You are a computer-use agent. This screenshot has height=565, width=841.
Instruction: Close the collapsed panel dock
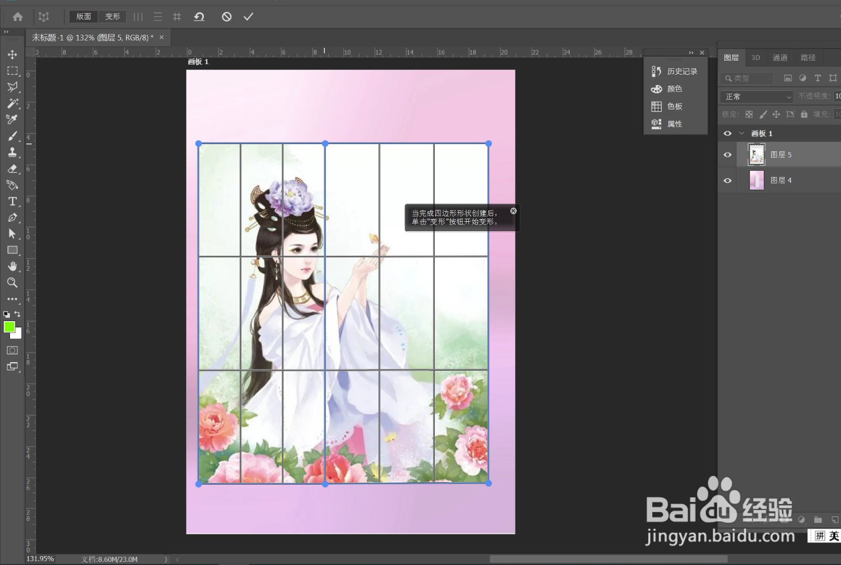click(702, 53)
